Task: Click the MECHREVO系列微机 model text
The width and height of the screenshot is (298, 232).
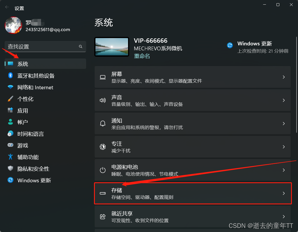Action: pyautogui.click(x=158, y=49)
